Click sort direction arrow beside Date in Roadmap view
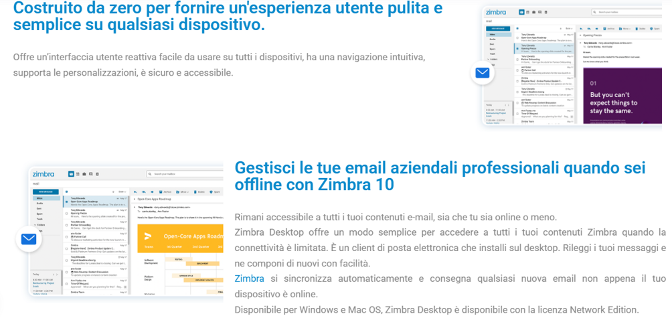 click(113, 192)
